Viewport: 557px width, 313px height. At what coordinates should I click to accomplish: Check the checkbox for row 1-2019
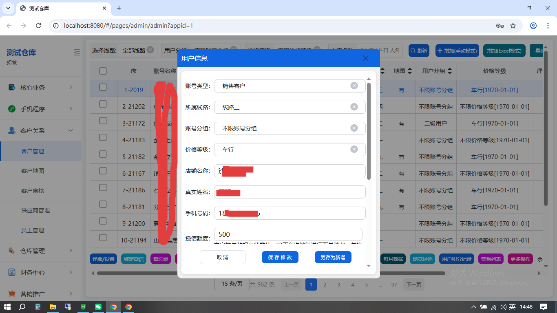[104, 87]
